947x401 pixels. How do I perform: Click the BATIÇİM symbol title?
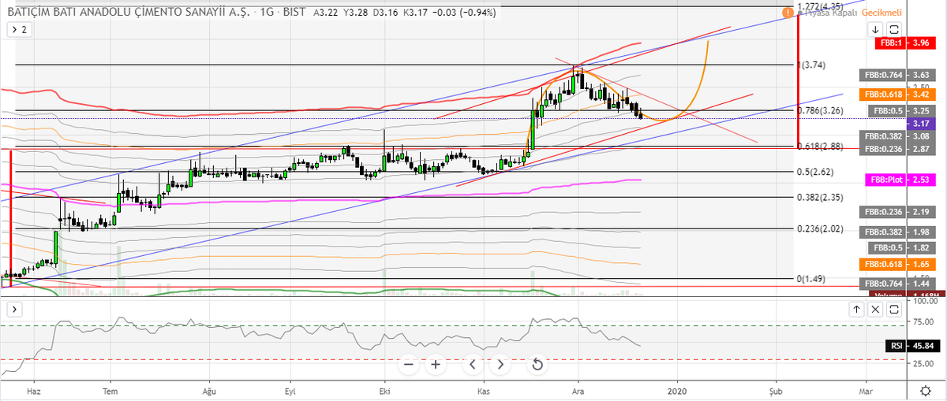pos(129,13)
